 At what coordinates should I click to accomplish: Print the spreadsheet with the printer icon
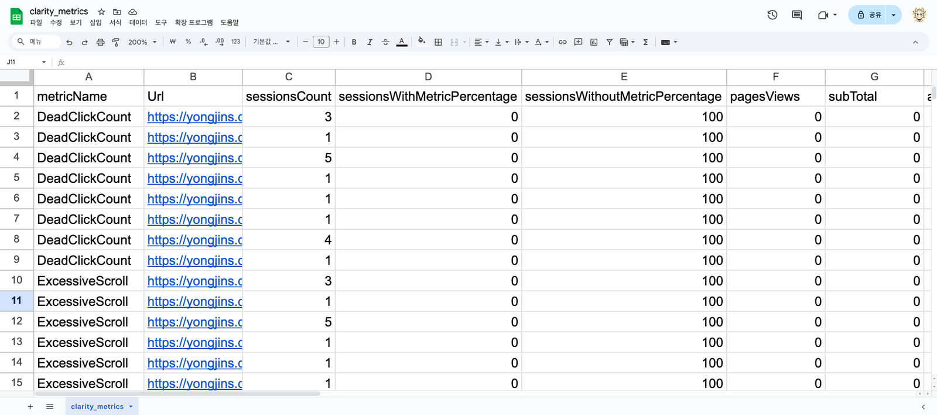tap(100, 42)
